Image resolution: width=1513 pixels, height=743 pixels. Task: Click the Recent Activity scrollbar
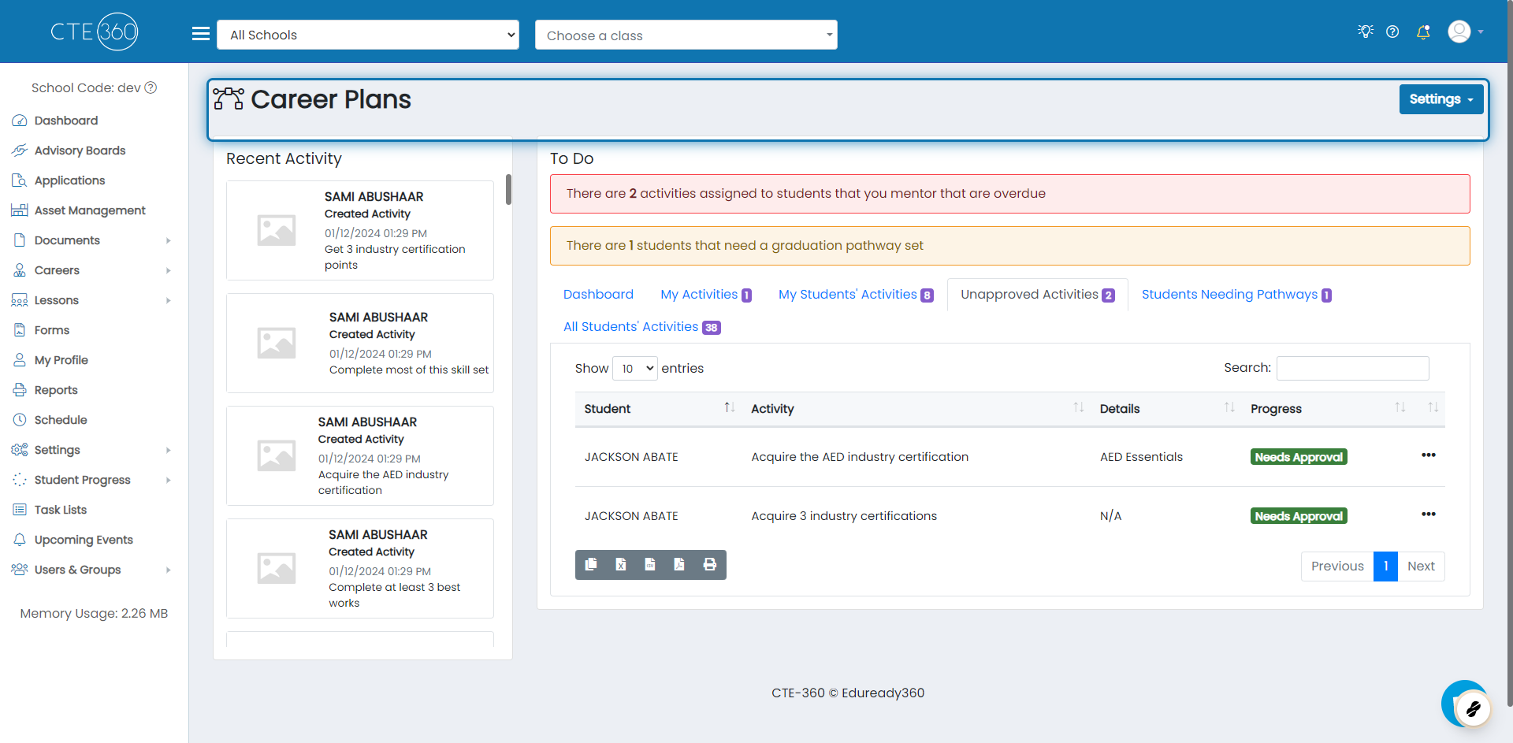508,189
